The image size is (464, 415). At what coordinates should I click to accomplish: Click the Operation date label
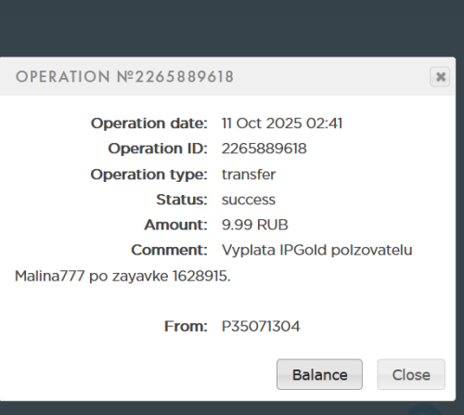149,123
